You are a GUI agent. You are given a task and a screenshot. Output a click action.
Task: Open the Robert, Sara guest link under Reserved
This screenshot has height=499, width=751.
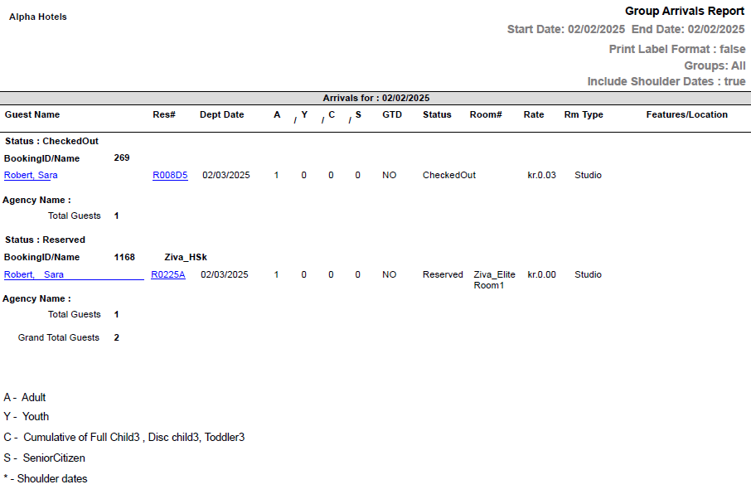(x=34, y=274)
